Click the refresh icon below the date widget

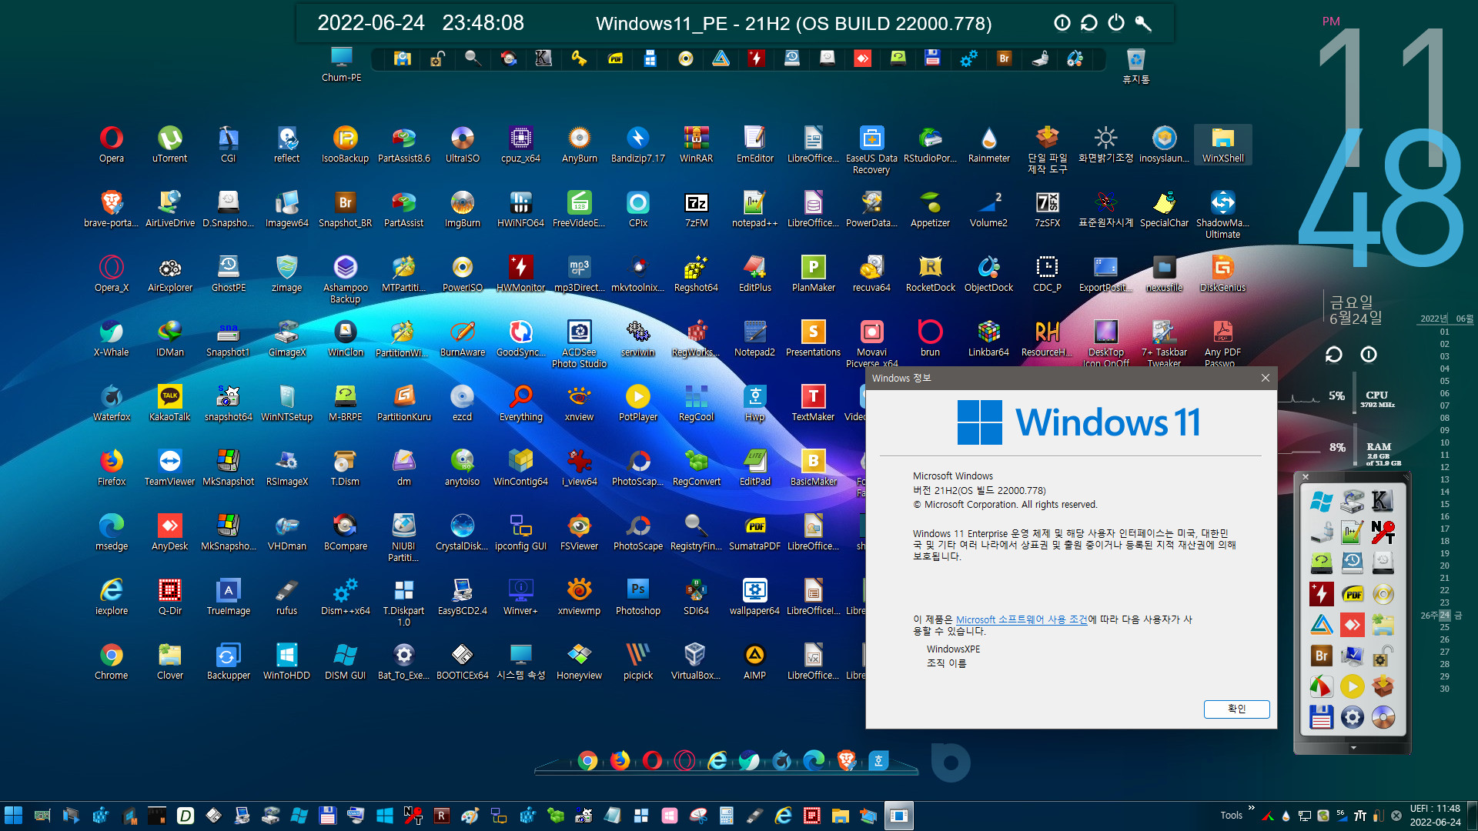tap(1334, 355)
